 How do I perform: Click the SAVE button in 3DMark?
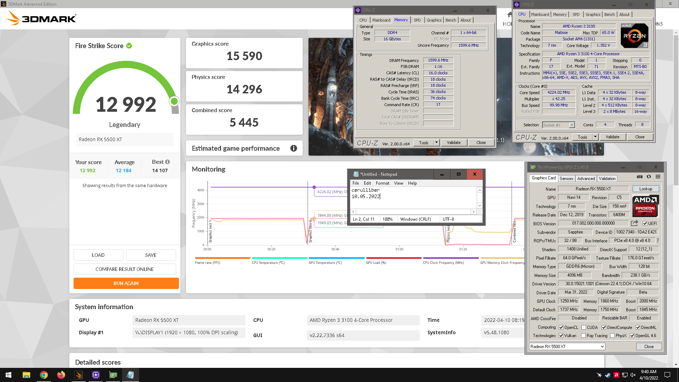[x=151, y=255]
